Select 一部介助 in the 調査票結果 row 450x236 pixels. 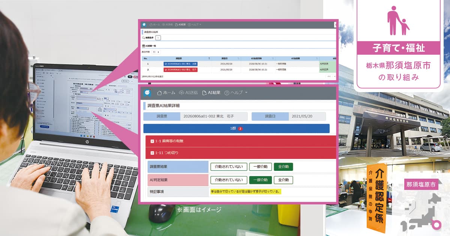[261, 167]
